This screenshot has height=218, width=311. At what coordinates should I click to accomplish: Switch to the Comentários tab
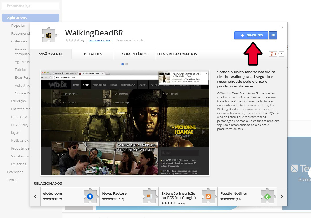tap(135, 54)
